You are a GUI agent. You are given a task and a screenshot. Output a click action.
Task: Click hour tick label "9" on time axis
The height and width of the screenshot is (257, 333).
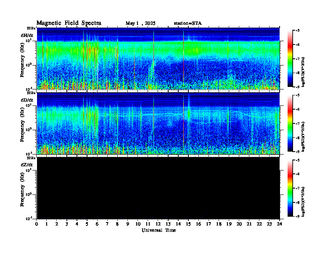(128, 224)
